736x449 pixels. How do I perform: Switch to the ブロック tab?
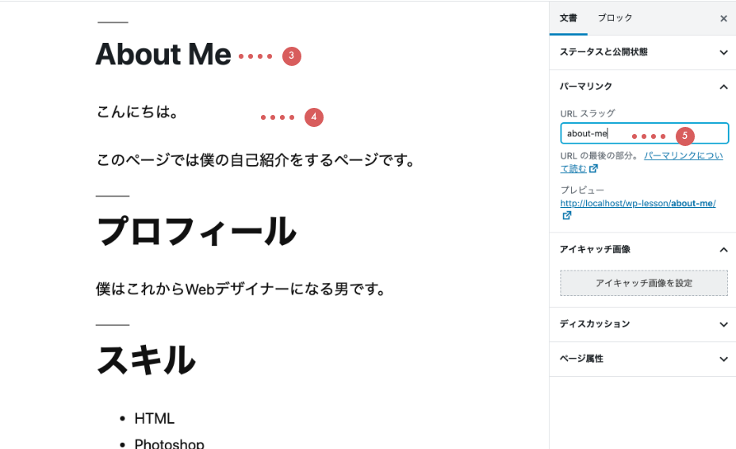pyautogui.click(x=615, y=18)
